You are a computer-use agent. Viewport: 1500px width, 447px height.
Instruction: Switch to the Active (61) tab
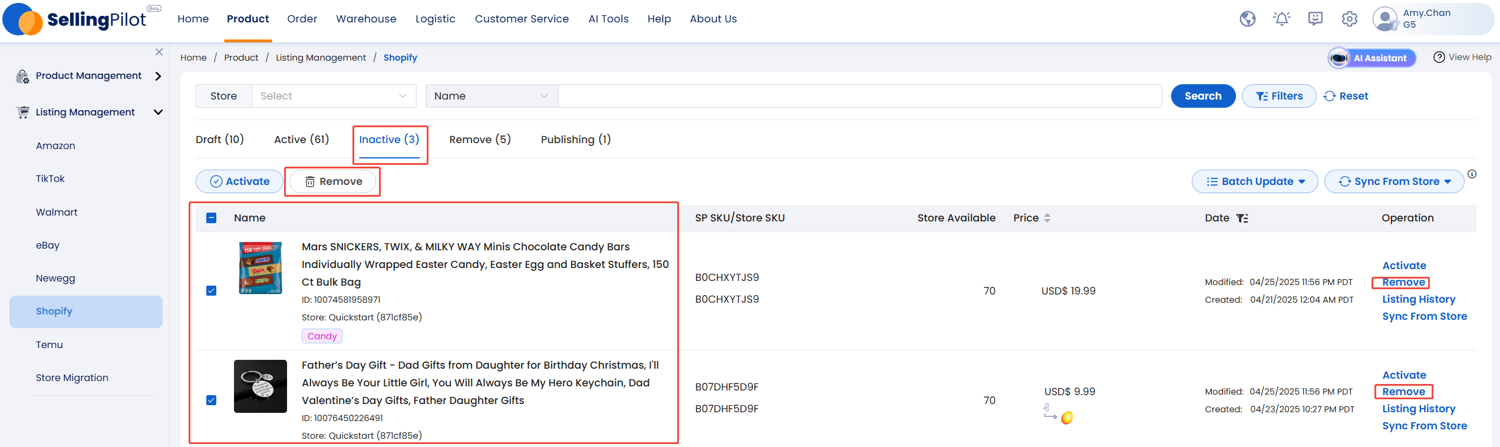[302, 140]
